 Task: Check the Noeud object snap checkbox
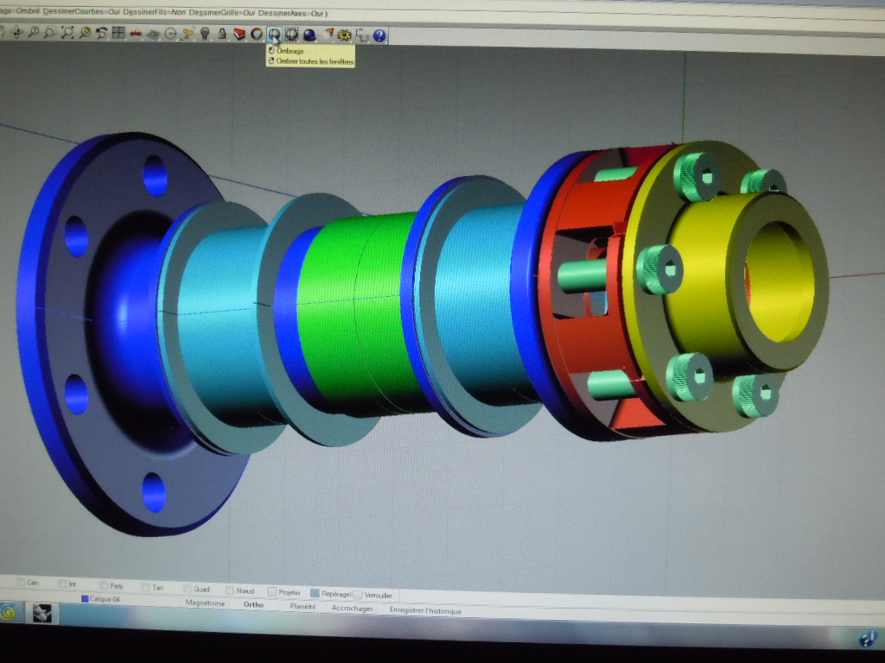[x=229, y=590]
